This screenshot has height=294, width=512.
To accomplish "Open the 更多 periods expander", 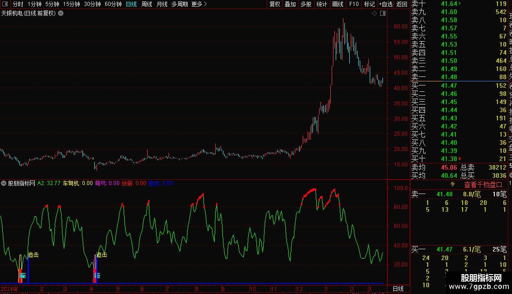I will [199, 4].
